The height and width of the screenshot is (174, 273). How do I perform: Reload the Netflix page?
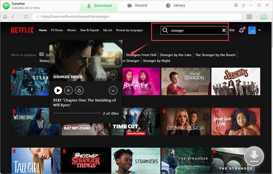pyautogui.click(x=26, y=17)
